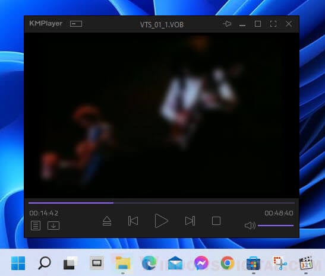Pin the KMPlayer window on top
The image size is (325, 276).
tap(227, 24)
